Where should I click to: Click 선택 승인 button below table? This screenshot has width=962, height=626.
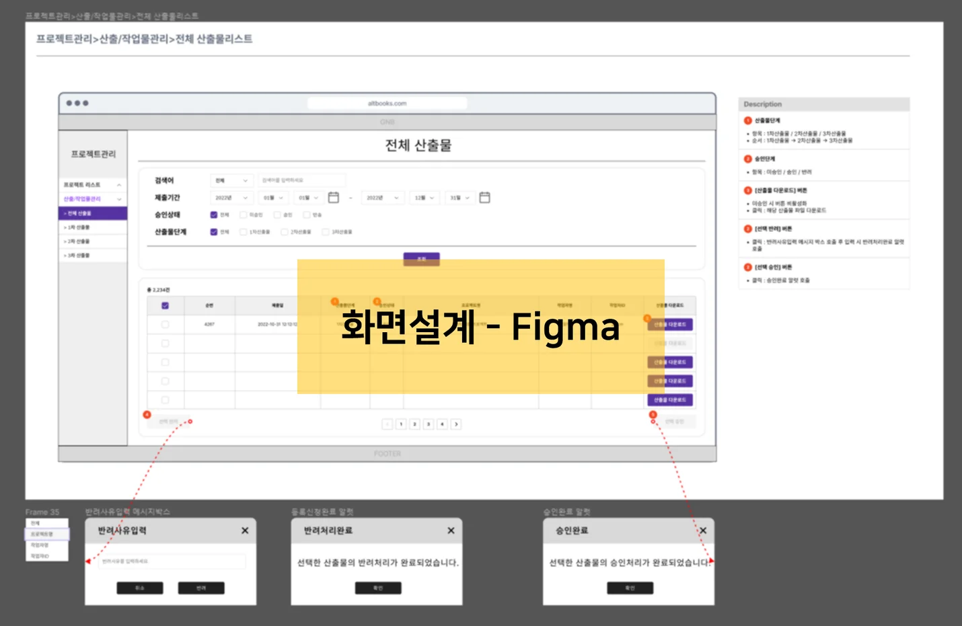[675, 422]
